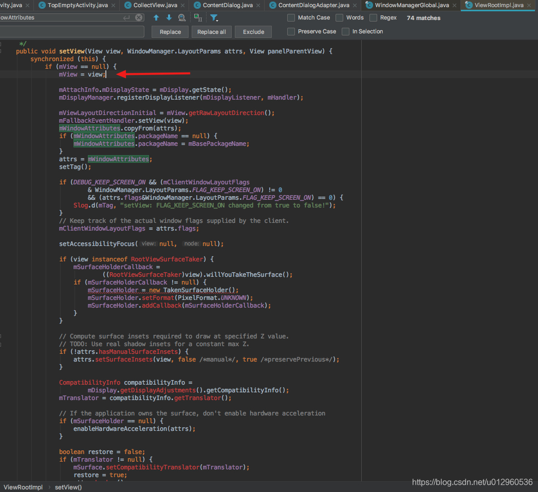This screenshot has width=538, height=492.
Task: Click the class icon on WindowManagerGlobal.java tab
Action: [x=369, y=5]
